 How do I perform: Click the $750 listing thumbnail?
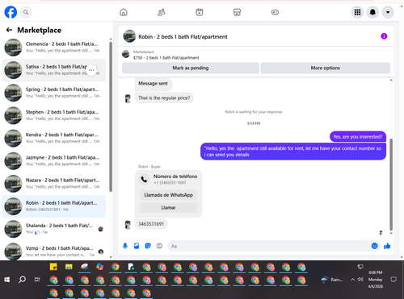coord(126,54)
